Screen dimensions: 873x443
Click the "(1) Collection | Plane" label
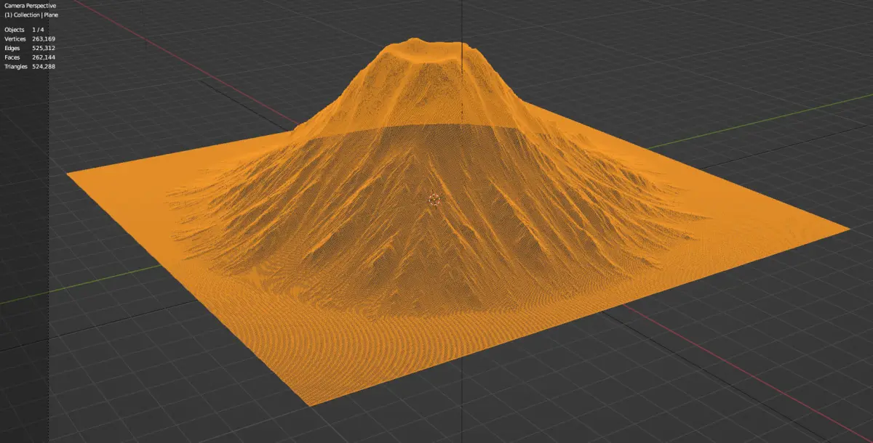31,15
